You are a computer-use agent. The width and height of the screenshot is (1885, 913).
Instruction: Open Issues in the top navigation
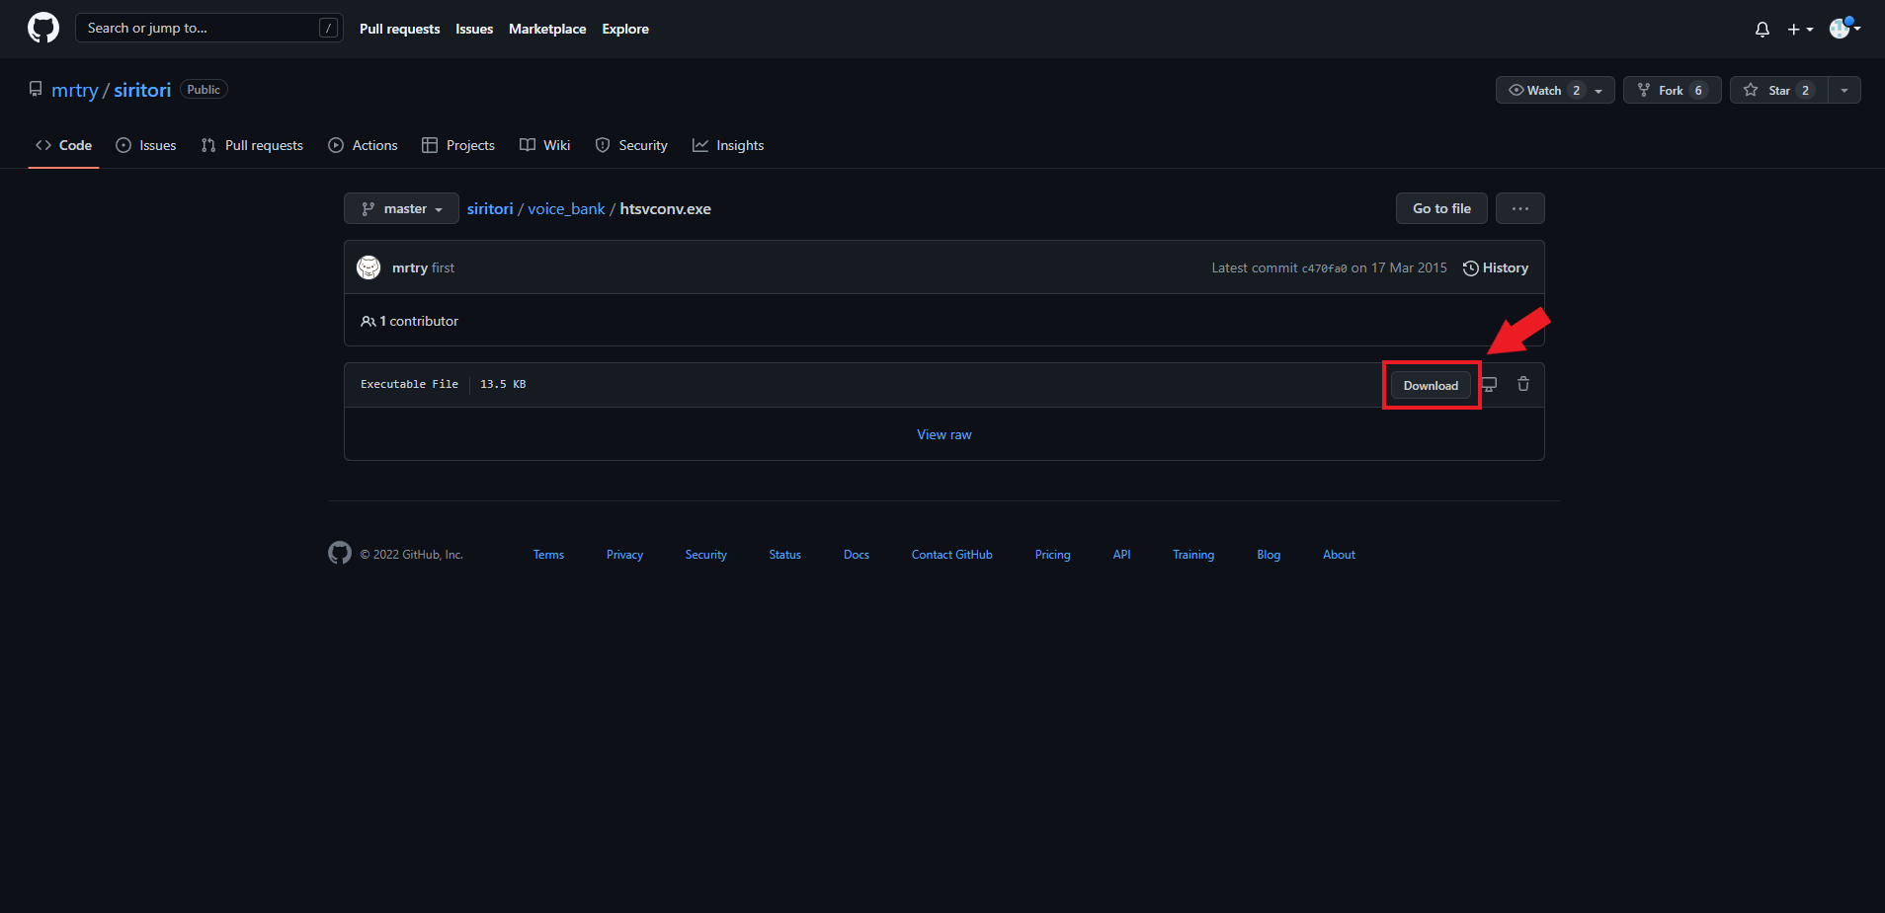(x=474, y=29)
